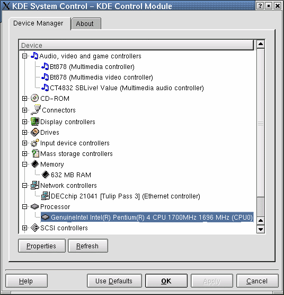The width and height of the screenshot is (284, 295).
Task: Switch to the About tab
Action: [x=86, y=24]
